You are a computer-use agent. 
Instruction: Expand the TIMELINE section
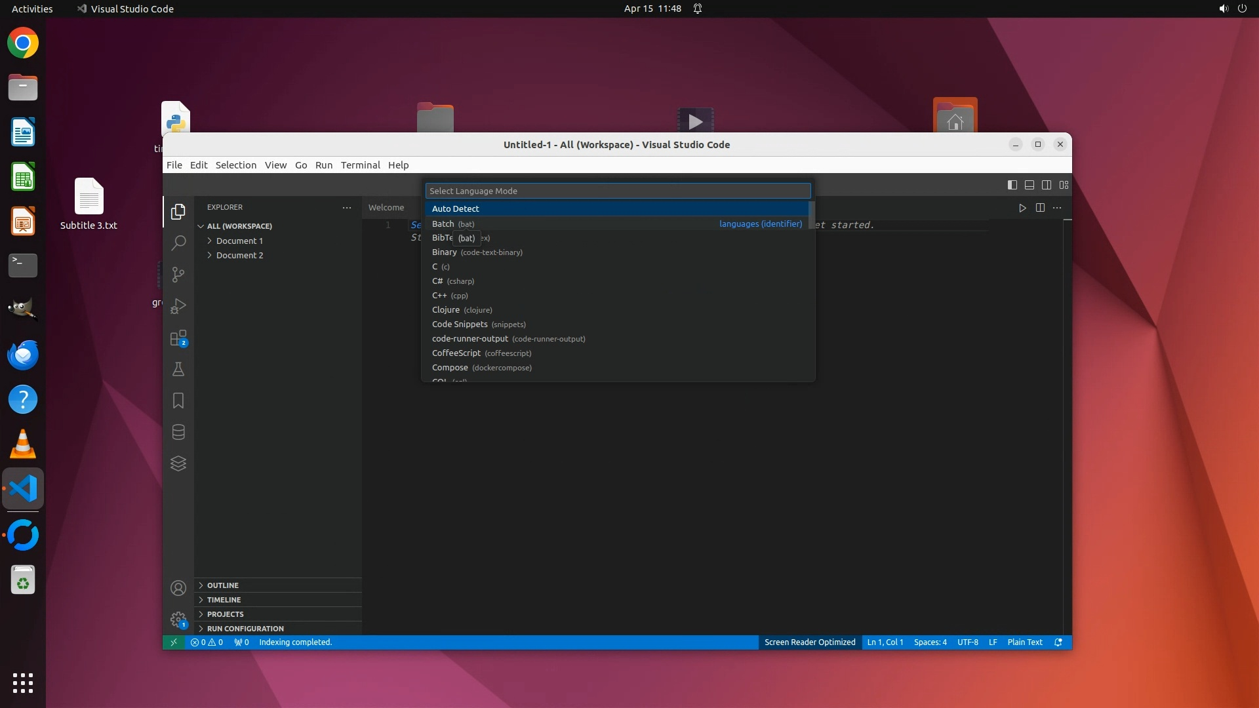tap(224, 600)
